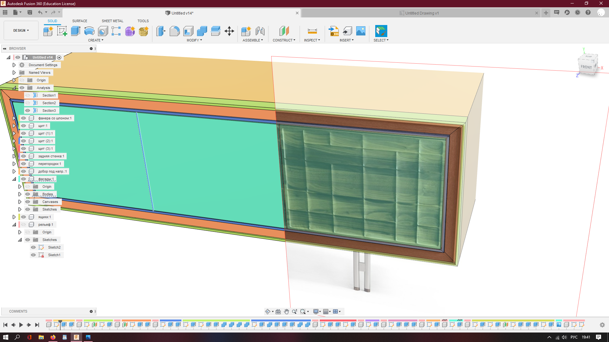Choose the Fillet tool
609x342 pixels.
[x=174, y=31]
